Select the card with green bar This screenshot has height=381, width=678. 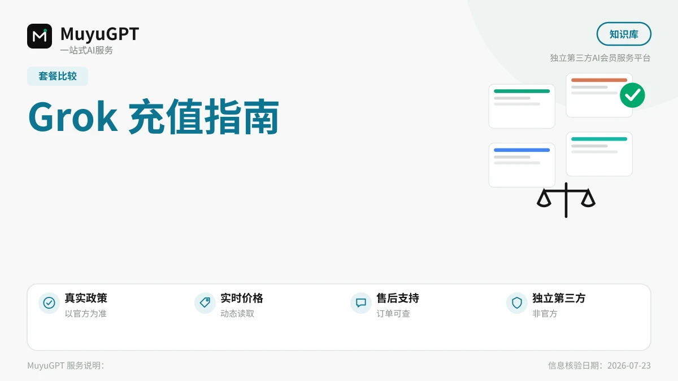[x=522, y=106]
